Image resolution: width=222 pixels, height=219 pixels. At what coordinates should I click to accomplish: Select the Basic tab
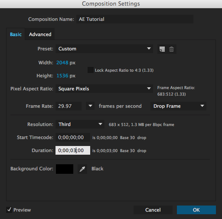click(x=16, y=34)
